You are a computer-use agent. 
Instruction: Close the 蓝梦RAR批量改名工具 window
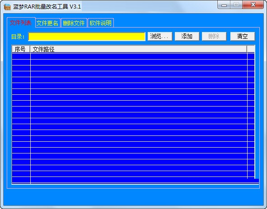253,5
